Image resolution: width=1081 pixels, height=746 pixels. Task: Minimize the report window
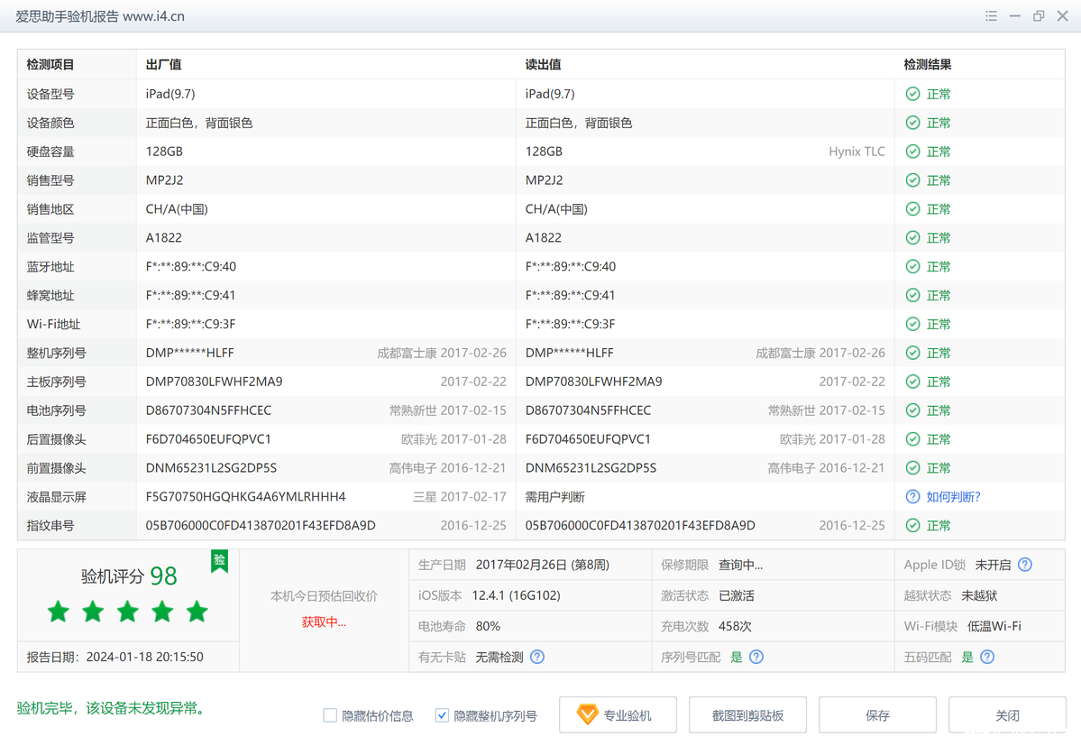pos(1015,16)
